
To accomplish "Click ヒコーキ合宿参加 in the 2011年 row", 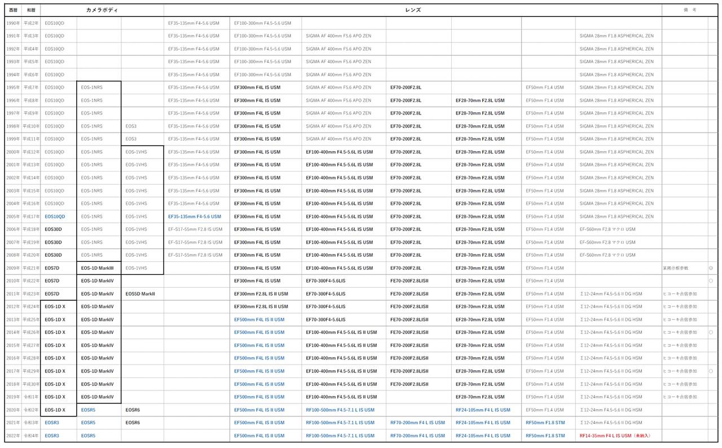I will pos(680,294).
